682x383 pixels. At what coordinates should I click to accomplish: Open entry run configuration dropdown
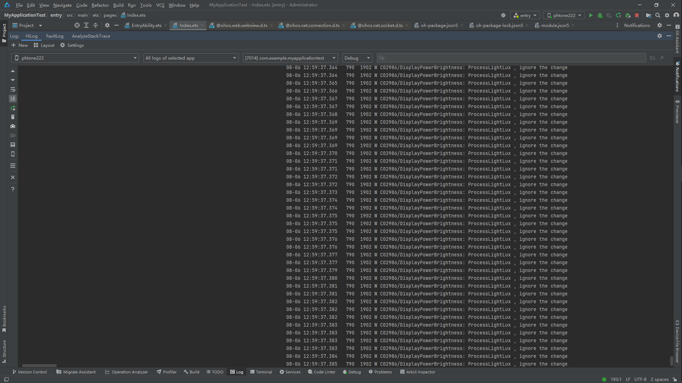pyautogui.click(x=525, y=15)
